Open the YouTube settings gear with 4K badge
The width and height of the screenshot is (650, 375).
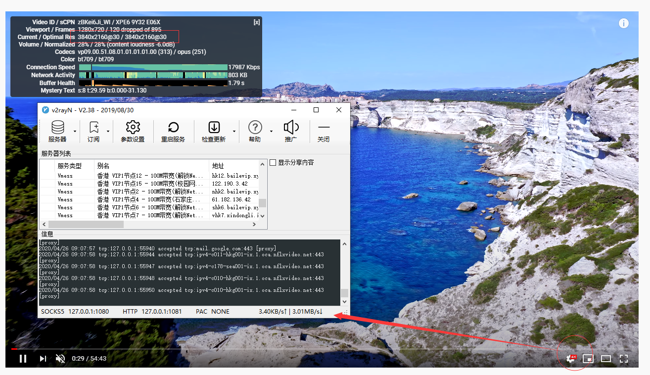tap(571, 359)
